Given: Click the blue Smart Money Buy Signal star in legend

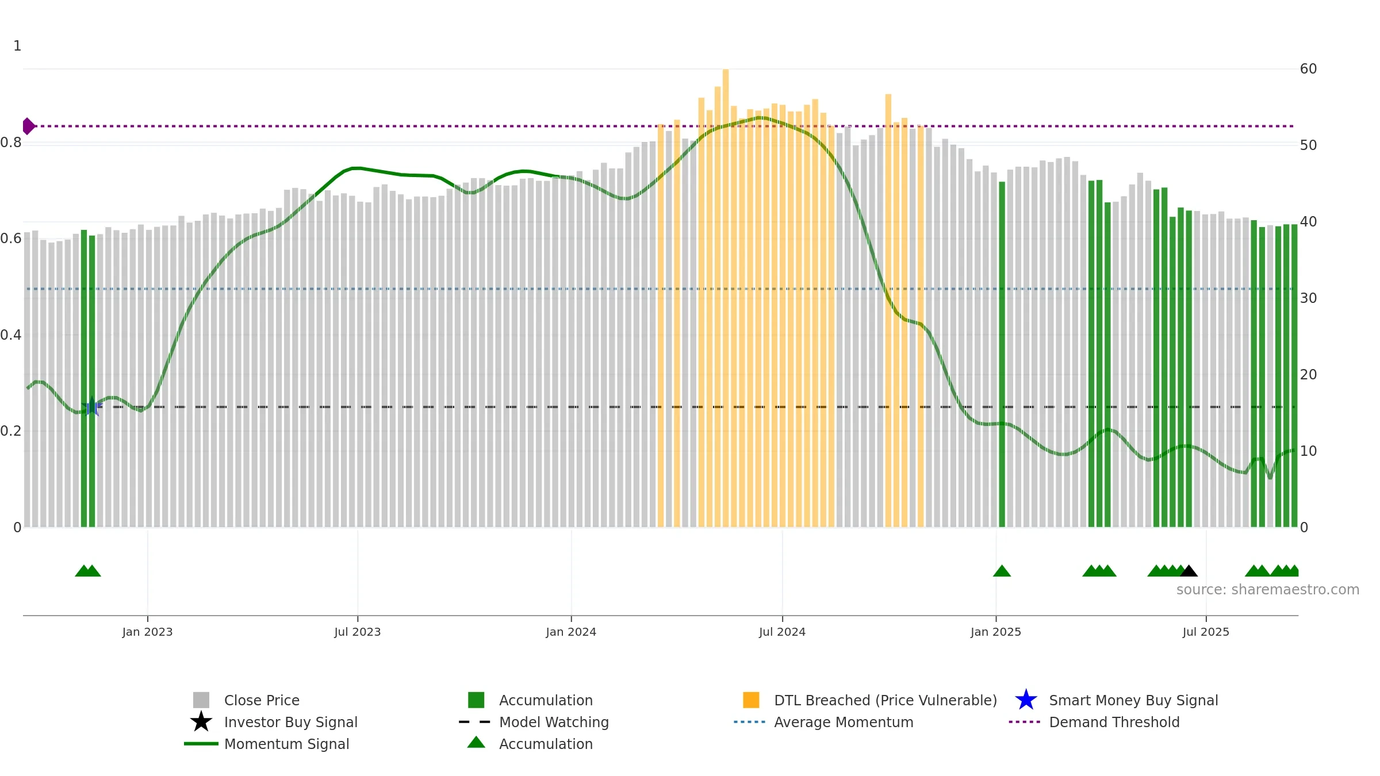Looking at the screenshot, I should (1026, 700).
